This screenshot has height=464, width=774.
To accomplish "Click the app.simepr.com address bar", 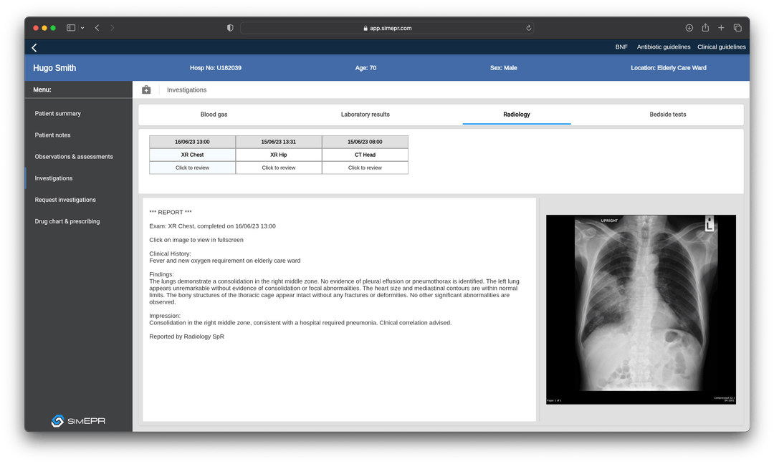I will [x=387, y=28].
